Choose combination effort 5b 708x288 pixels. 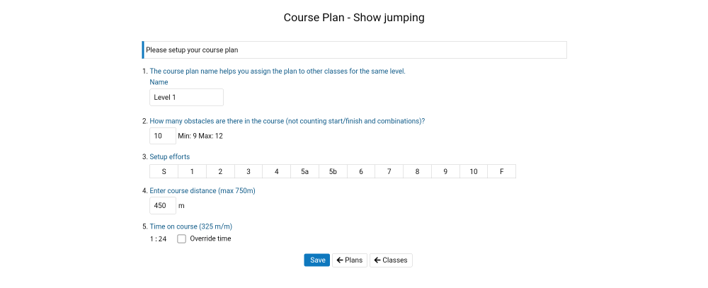pyautogui.click(x=333, y=172)
